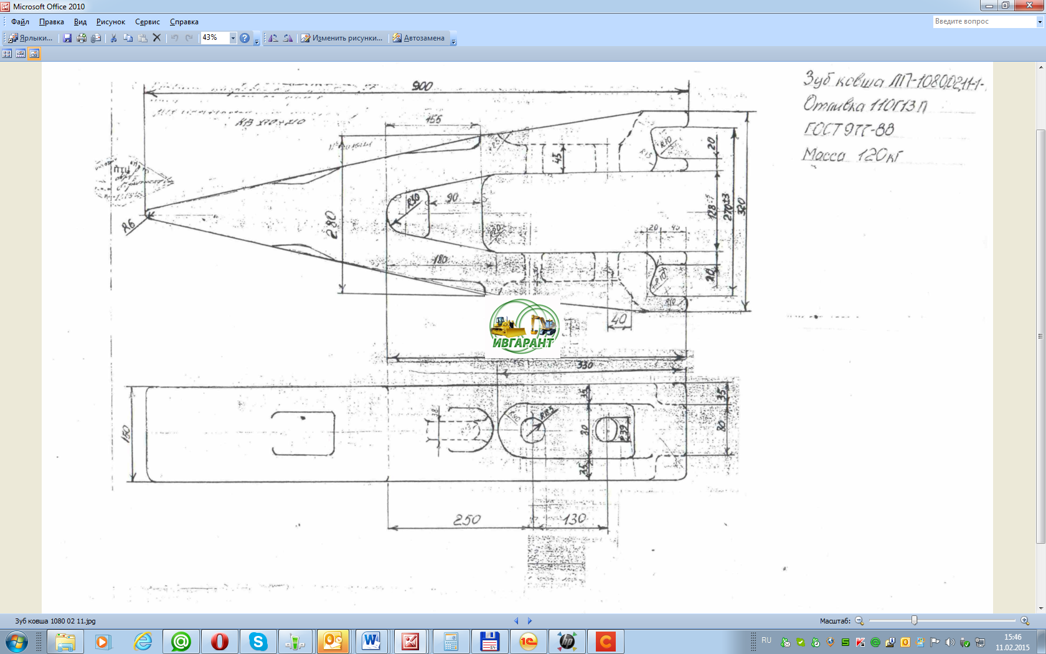Open the zoom percentage dropdown
Viewport: 1046px width, 654px height.
pos(233,38)
